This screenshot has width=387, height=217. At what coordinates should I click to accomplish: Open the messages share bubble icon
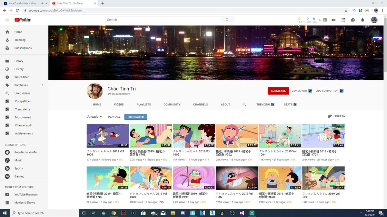[353, 20]
